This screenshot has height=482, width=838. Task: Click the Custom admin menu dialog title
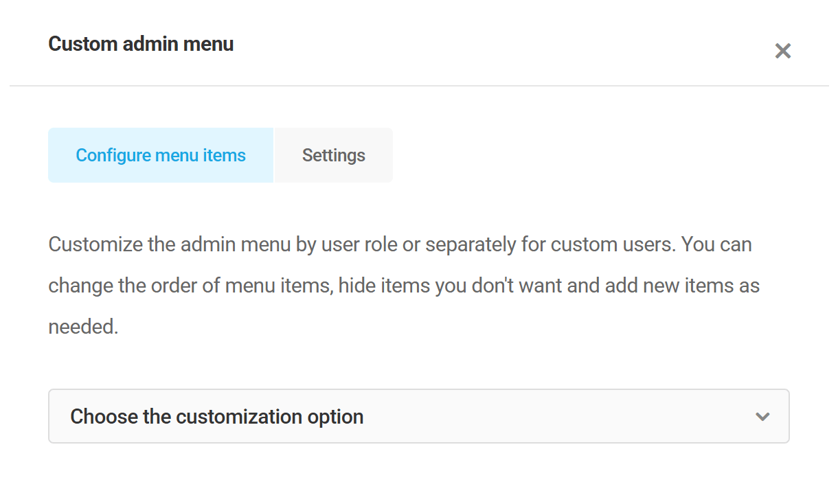(x=141, y=43)
